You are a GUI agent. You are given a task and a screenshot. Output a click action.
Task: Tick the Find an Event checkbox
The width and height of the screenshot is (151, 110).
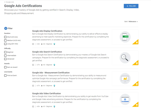coord(5,75)
